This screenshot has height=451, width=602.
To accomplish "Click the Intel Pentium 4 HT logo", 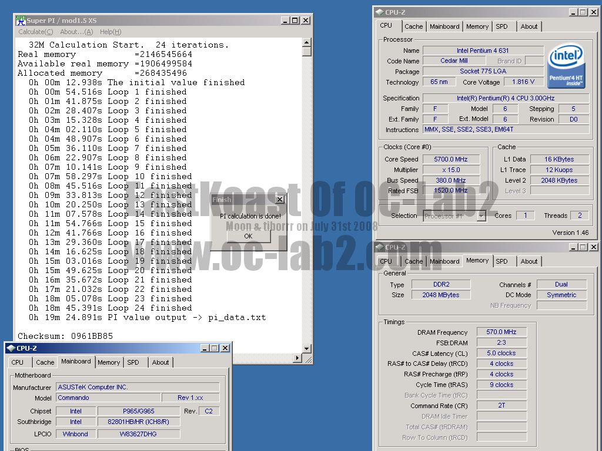I will (x=566, y=66).
